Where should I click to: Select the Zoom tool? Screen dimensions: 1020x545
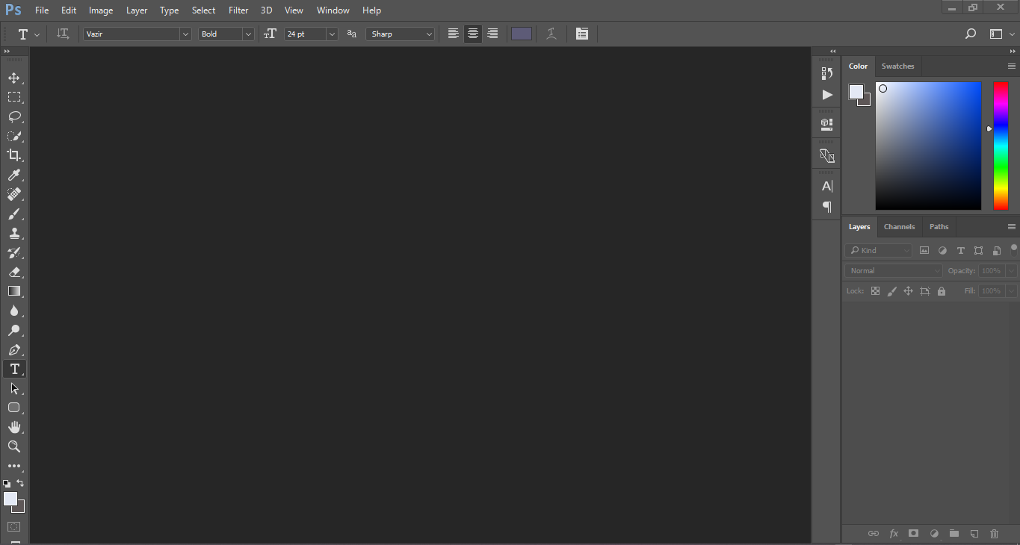(13, 446)
